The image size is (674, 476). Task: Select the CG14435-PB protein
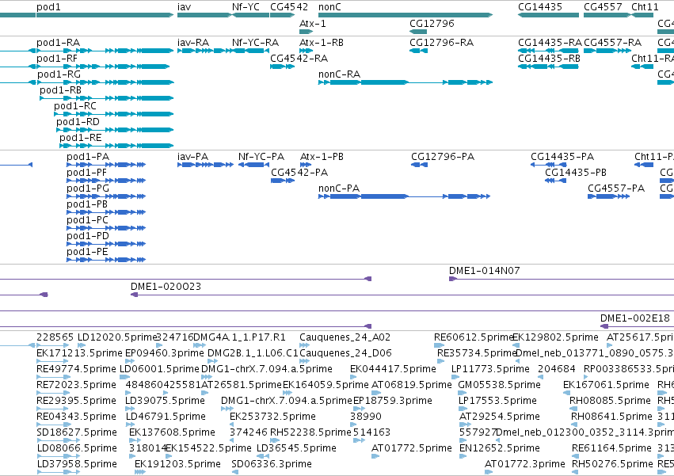click(555, 181)
